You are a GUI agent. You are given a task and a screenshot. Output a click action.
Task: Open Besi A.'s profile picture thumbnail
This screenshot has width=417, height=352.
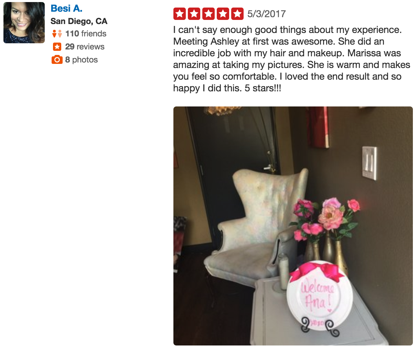click(x=24, y=23)
